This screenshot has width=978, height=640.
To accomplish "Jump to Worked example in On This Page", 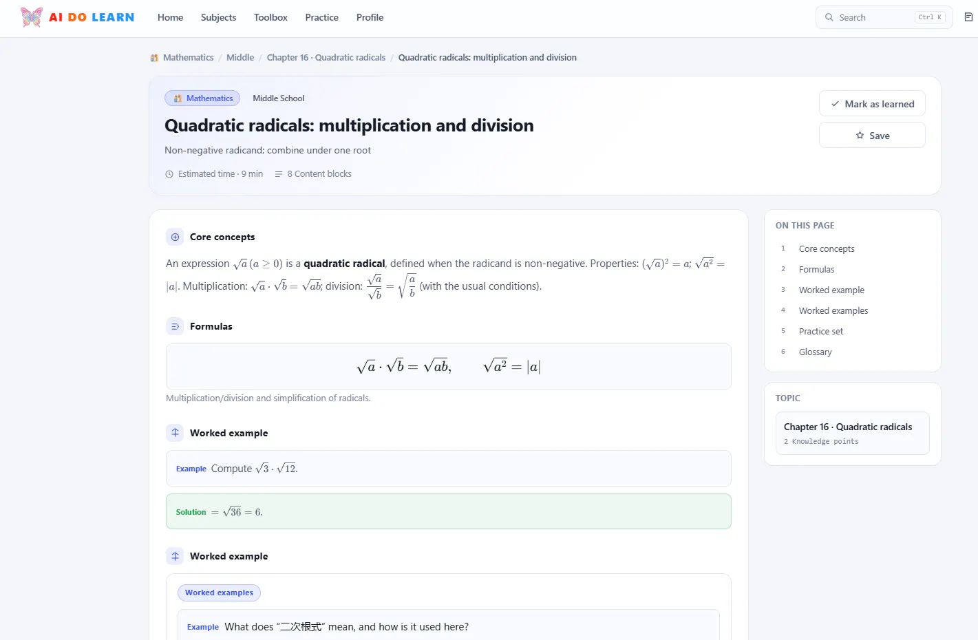I will pyautogui.click(x=831, y=290).
